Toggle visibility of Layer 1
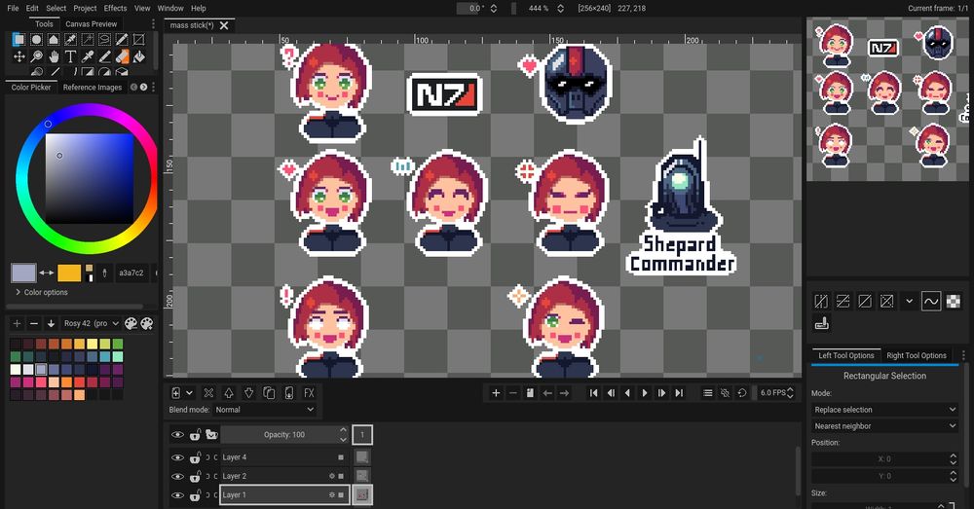 [177, 495]
